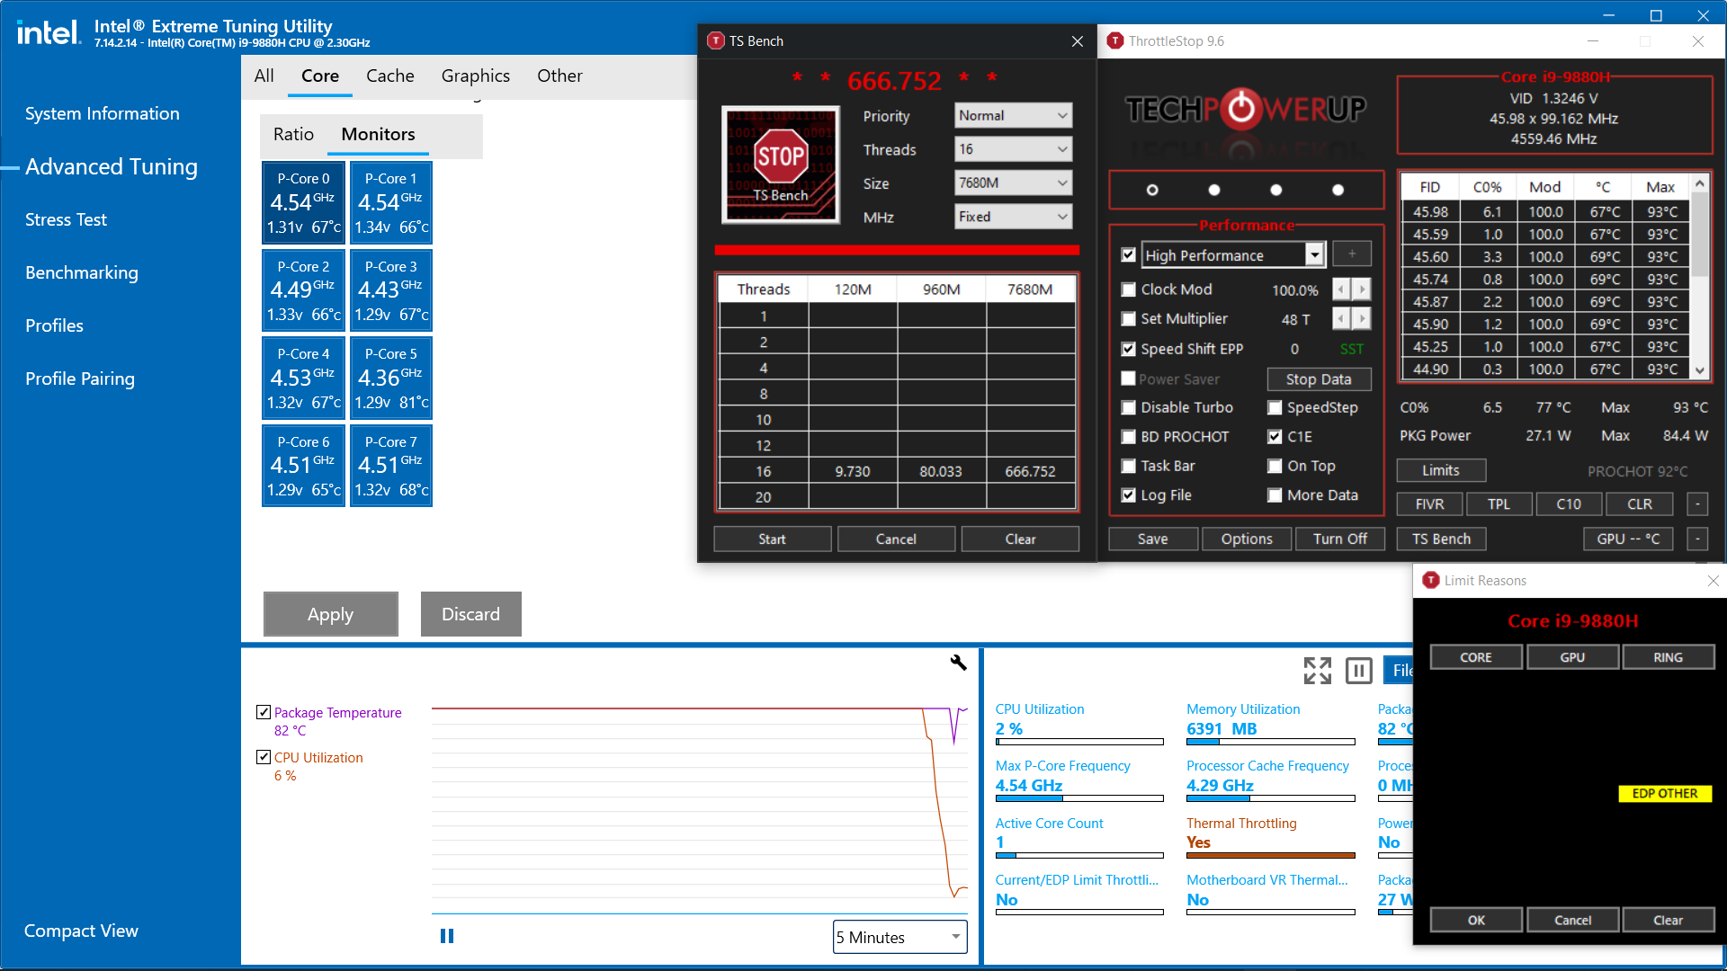
Task: Click the Stop Data button
Action: point(1319,379)
